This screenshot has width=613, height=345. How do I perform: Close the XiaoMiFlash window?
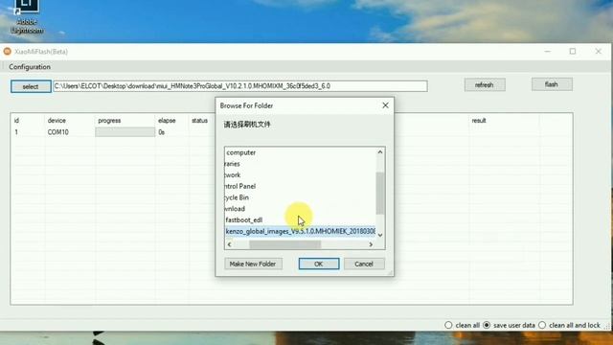[598, 51]
